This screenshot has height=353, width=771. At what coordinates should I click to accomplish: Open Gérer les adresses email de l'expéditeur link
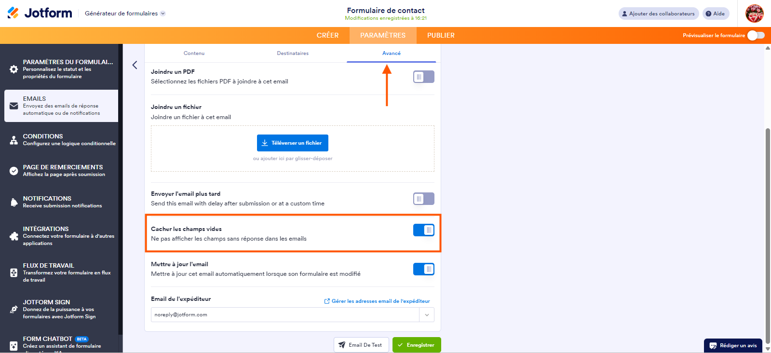click(x=377, y=301)
